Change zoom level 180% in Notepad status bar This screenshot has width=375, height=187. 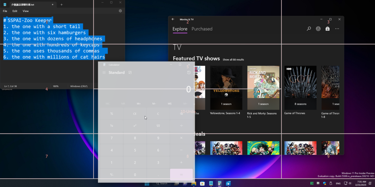pos(56,86)
